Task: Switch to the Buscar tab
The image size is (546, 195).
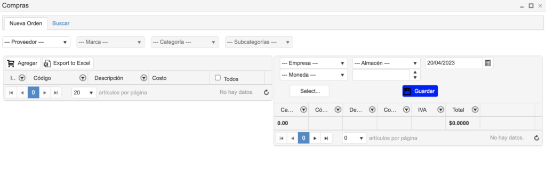Action: pos(61,23)
